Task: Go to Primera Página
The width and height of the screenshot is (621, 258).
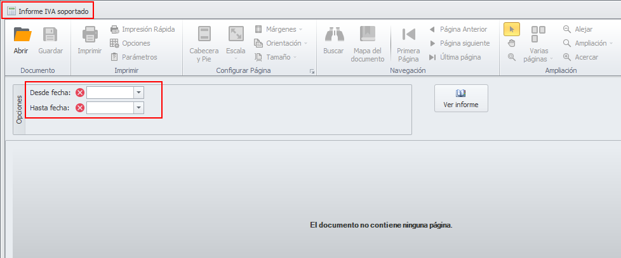Action: click(408, 44)
